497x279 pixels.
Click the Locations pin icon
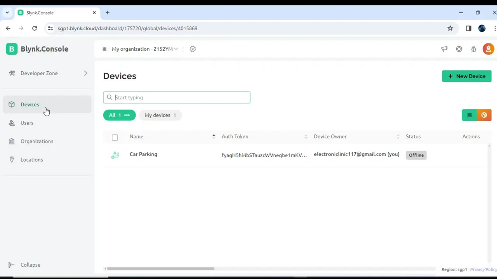12,160
